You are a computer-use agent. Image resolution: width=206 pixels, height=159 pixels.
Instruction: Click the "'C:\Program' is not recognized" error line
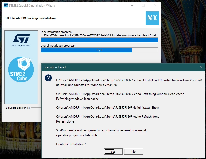[101, 130]
